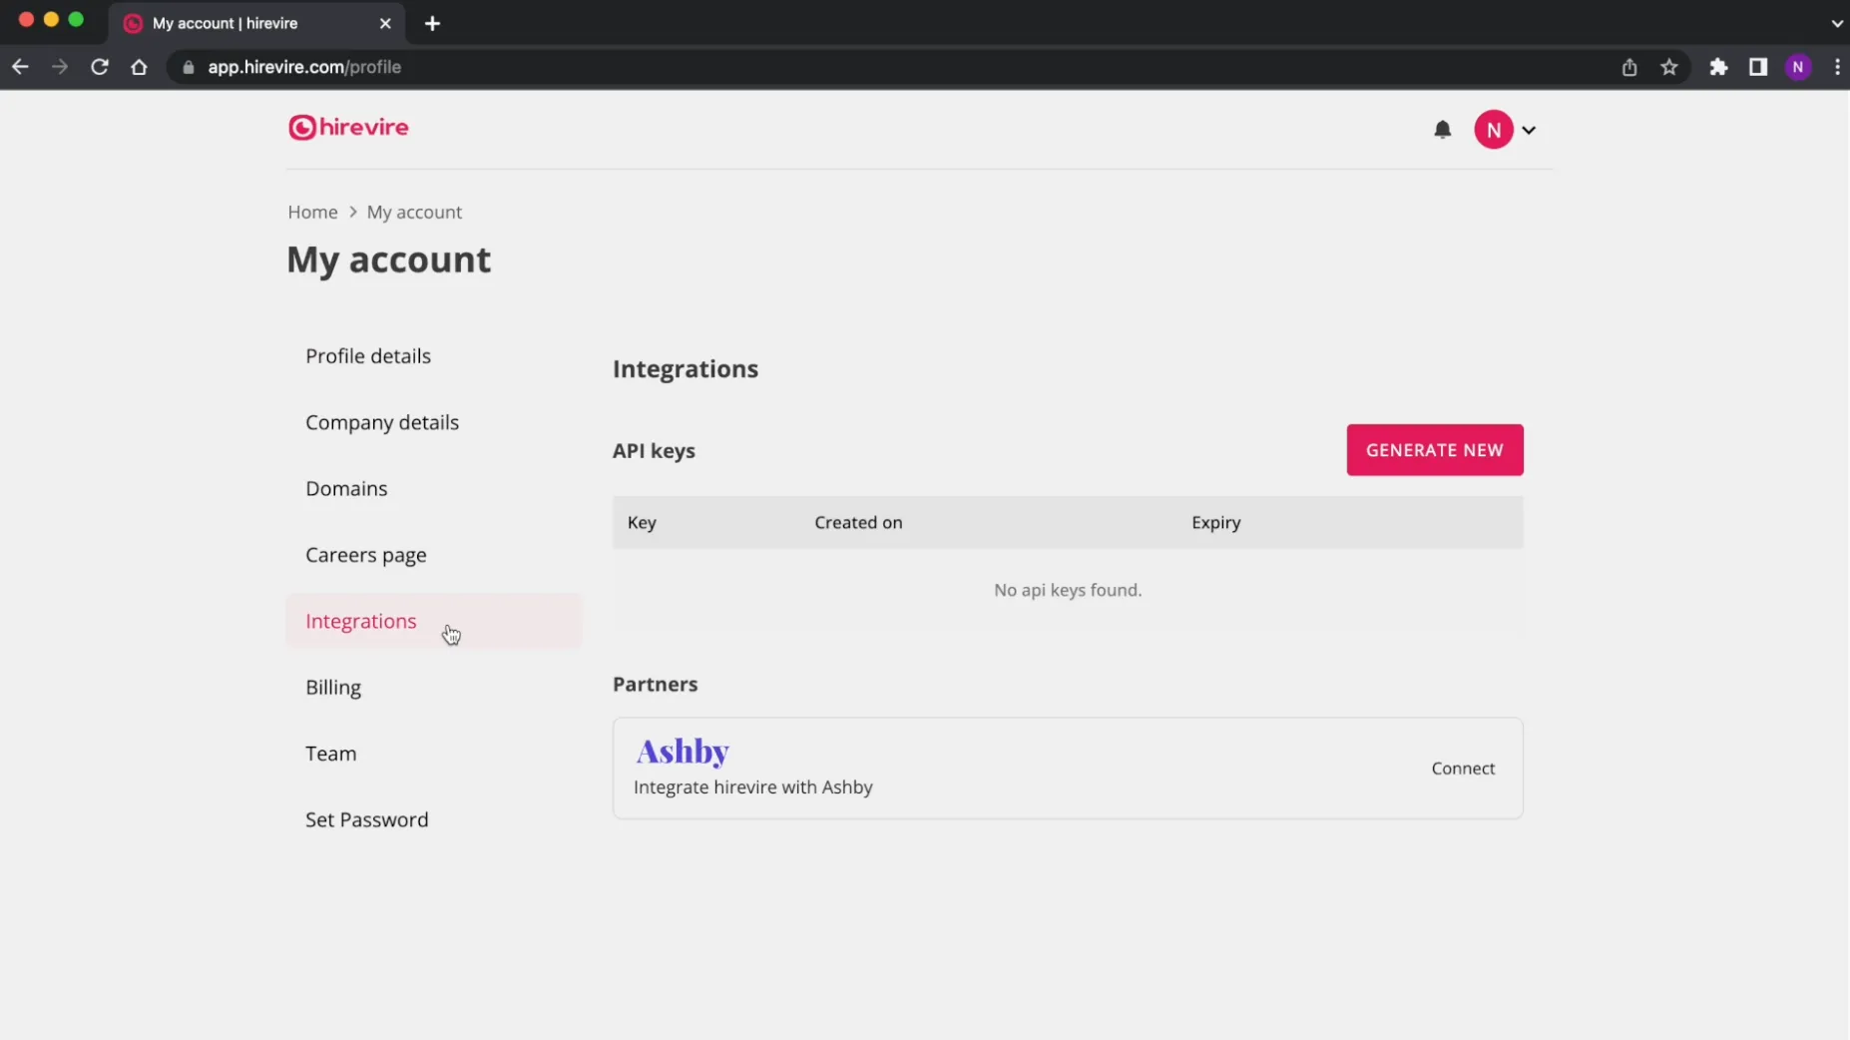Open a new browser tab
Screen dimensions: 1850x1040
pyautogui.click(x=432, y=23)
